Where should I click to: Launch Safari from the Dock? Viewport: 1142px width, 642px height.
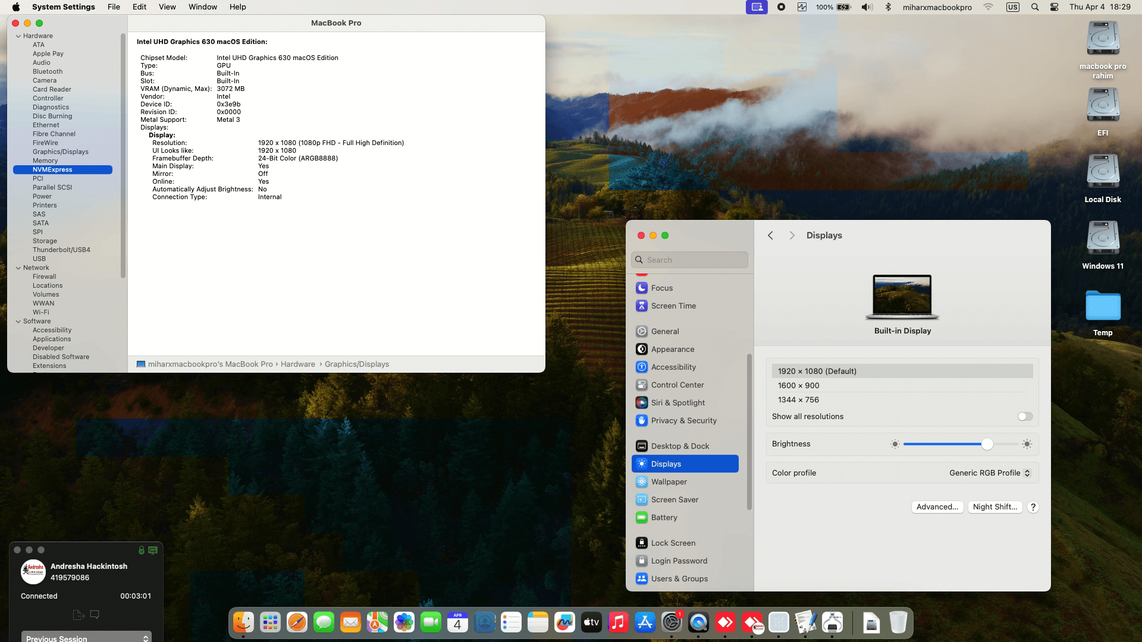click(x=297, y=622)
